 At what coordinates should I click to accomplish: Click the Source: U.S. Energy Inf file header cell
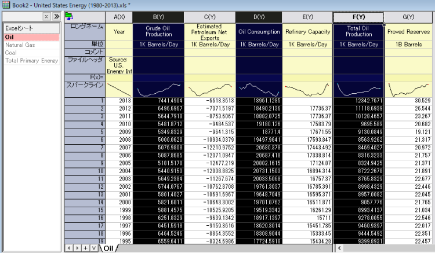pyautogui.click(x=119, y=65)
